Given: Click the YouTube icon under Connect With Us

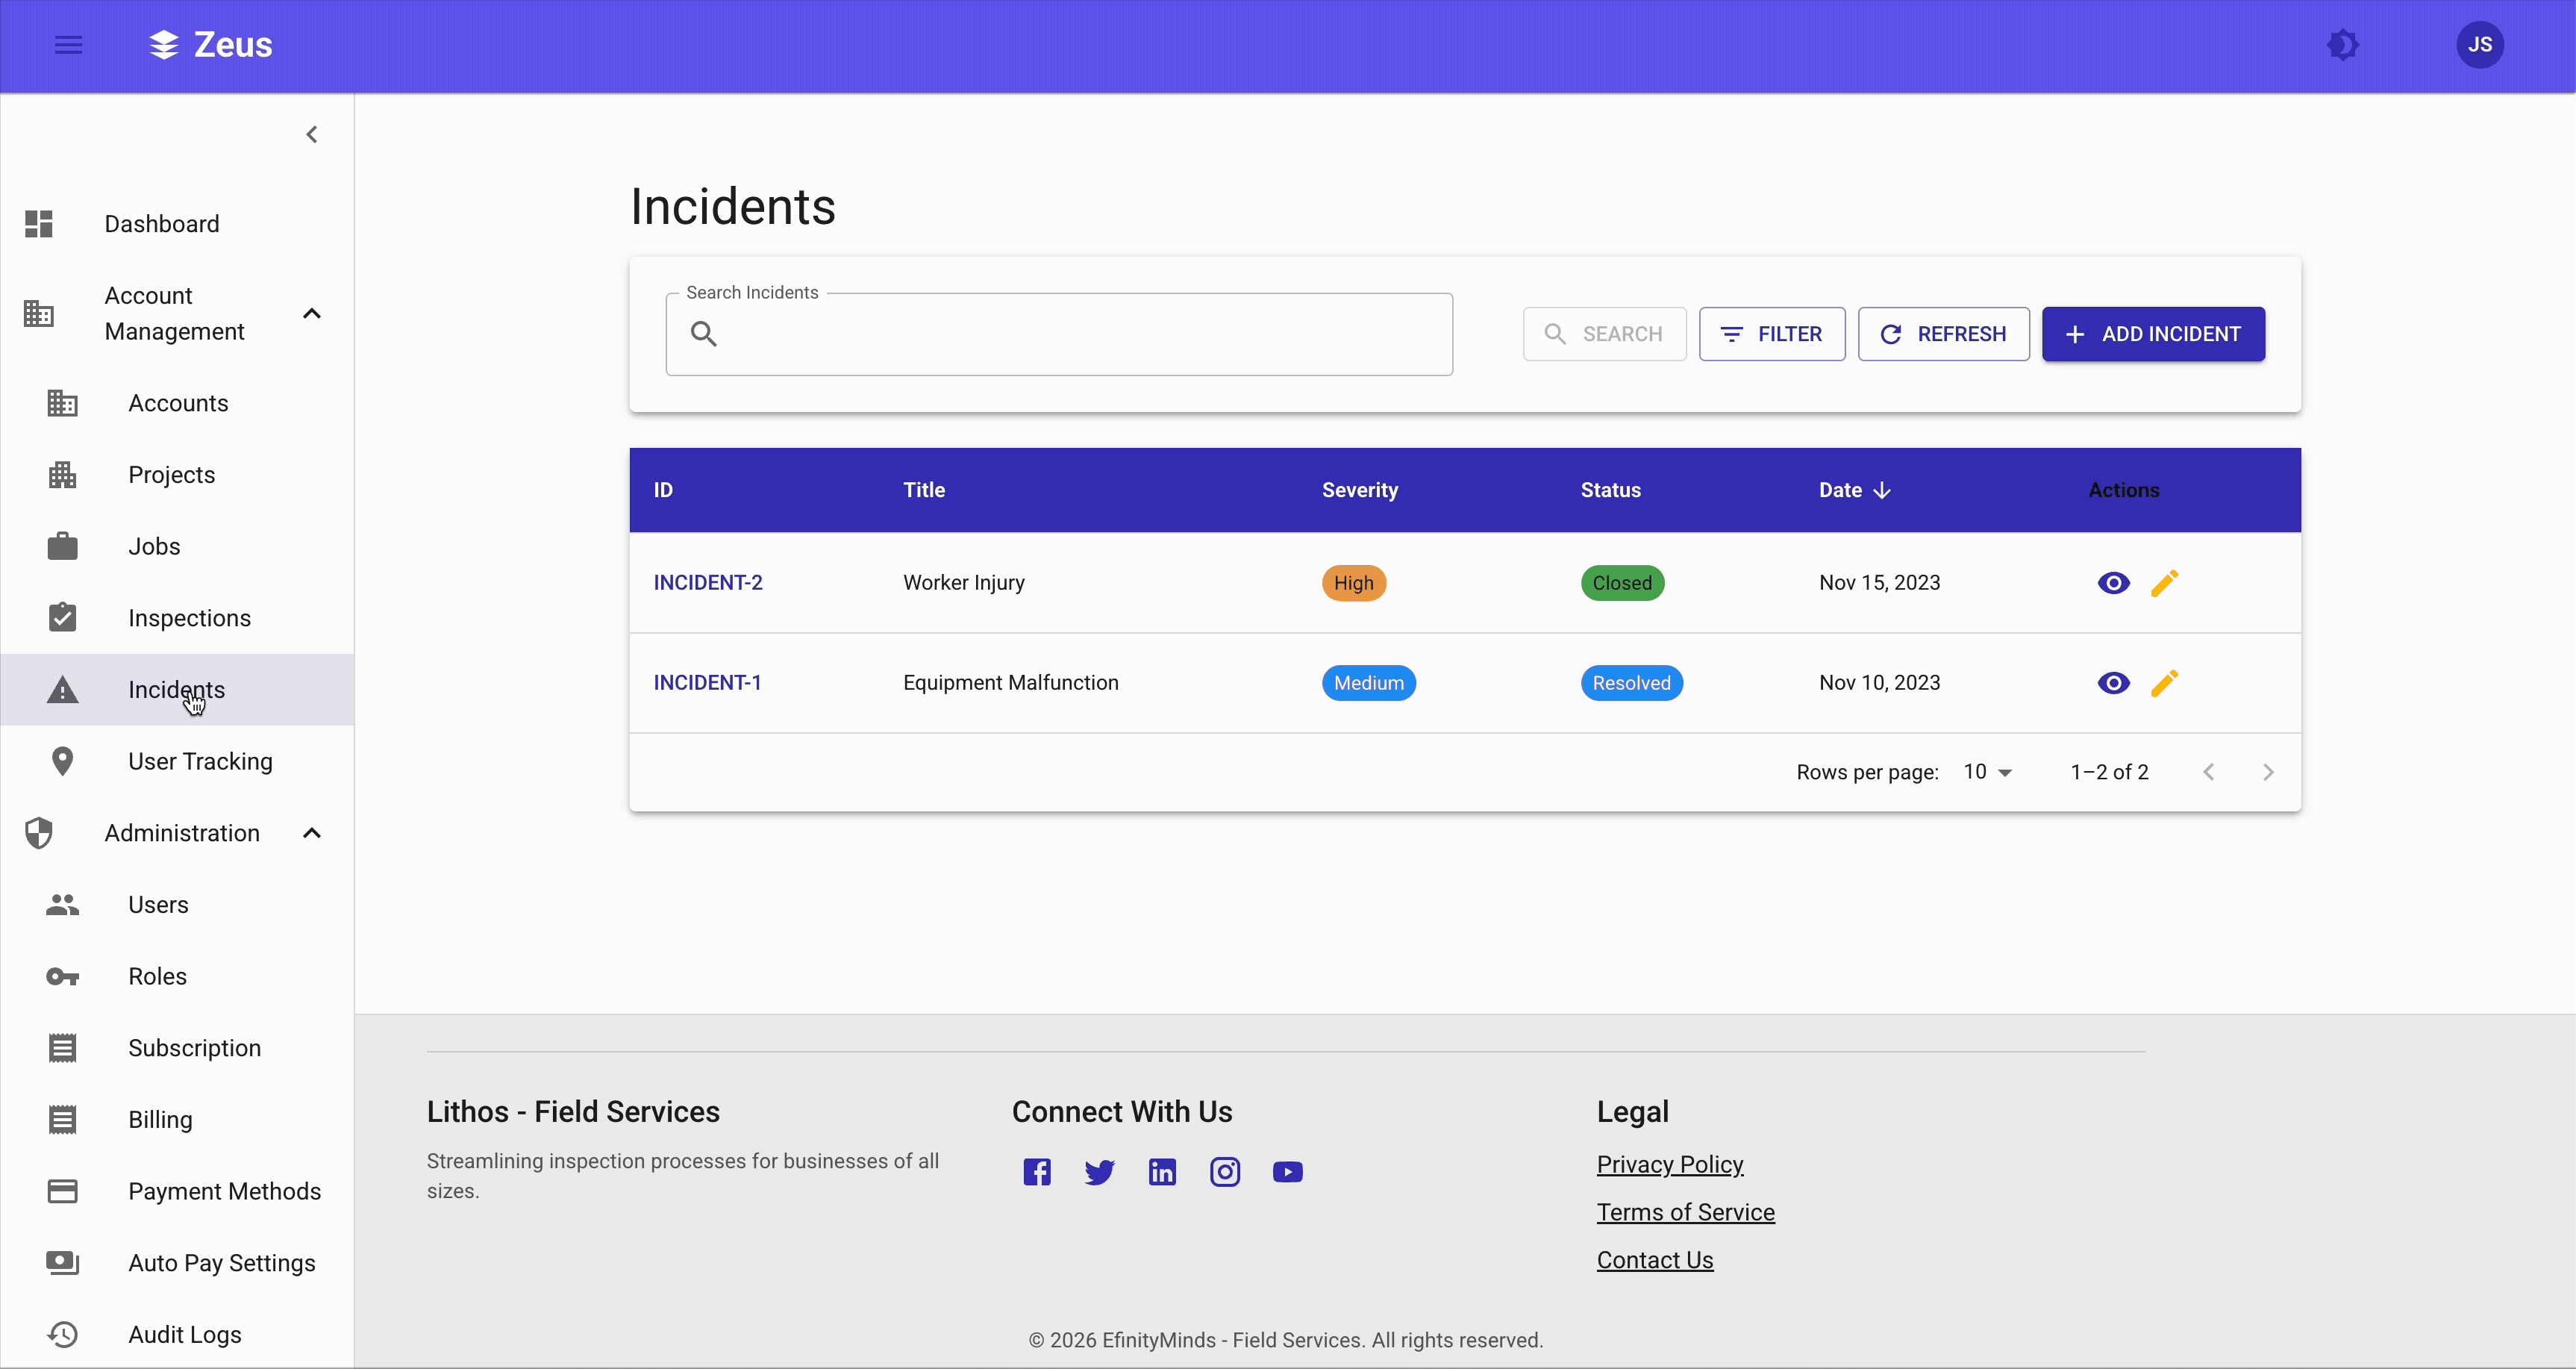Looking at the screenshot, I should tap(1287, 1171).
